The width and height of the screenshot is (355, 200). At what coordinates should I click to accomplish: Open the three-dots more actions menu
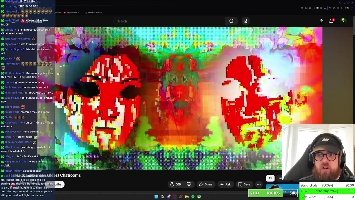[259, 184]
